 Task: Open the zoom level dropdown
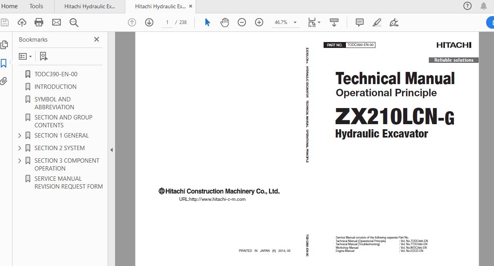tap(295, 22)
